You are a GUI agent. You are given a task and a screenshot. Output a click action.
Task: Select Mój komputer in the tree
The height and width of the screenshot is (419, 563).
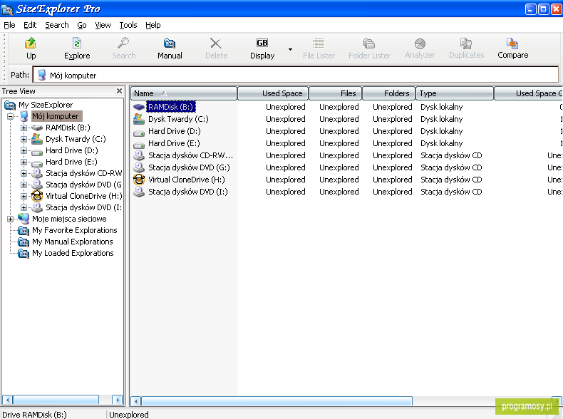pyautogui.click(x=56, y=116)
